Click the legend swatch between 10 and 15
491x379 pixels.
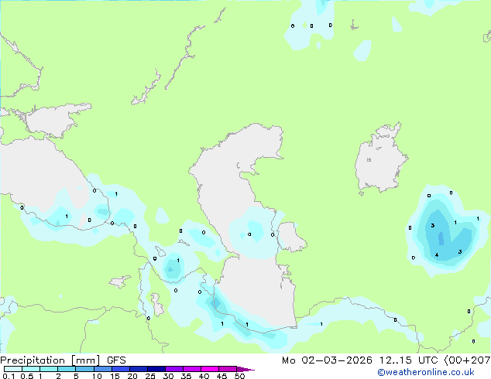point(103,369)
